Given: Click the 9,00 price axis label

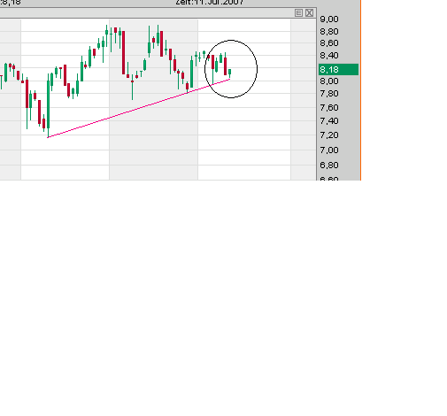Looking at the screenshot, I should pos(329,19).
